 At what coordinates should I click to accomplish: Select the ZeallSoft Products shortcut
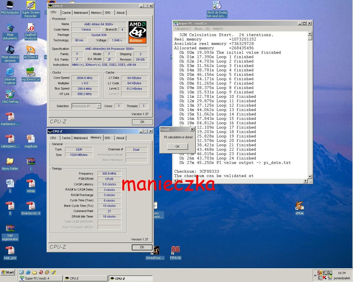31,32
